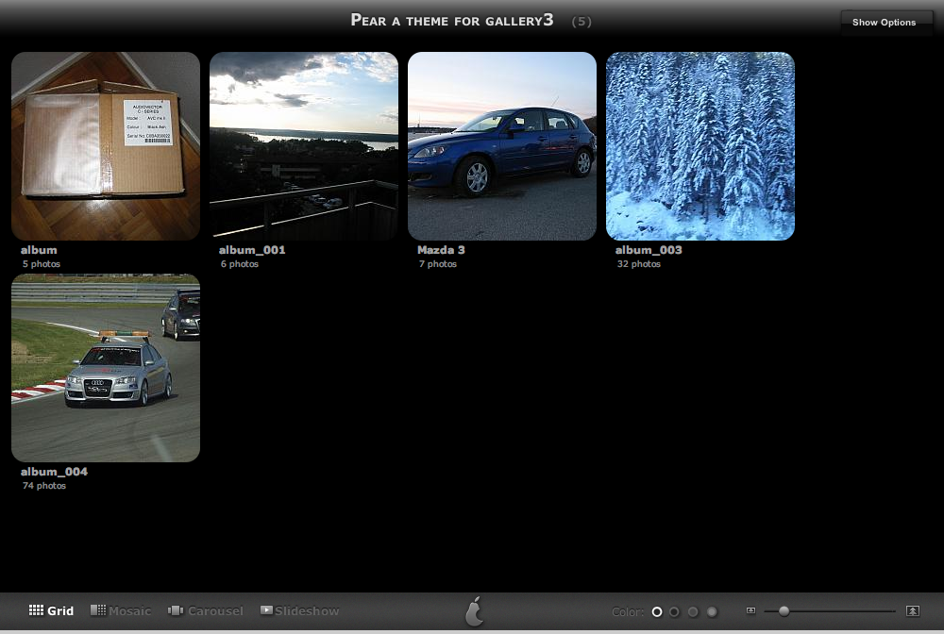The image size is (944, 634).
Task: Switch to Mosaic view mode
Action: (x=121, y=610)
